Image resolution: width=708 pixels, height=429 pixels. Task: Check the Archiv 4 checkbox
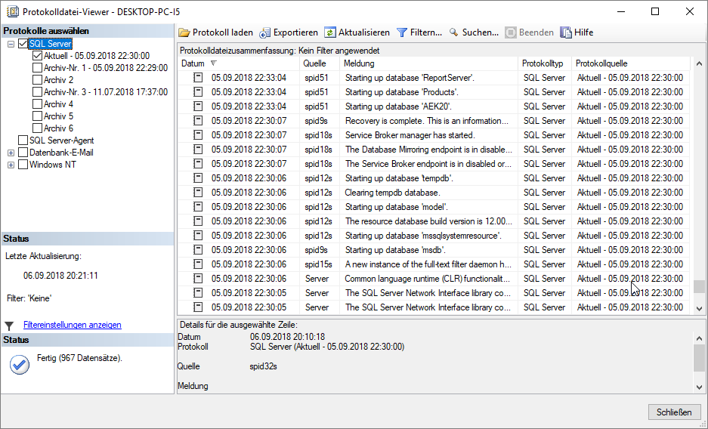tap(38, 103)
